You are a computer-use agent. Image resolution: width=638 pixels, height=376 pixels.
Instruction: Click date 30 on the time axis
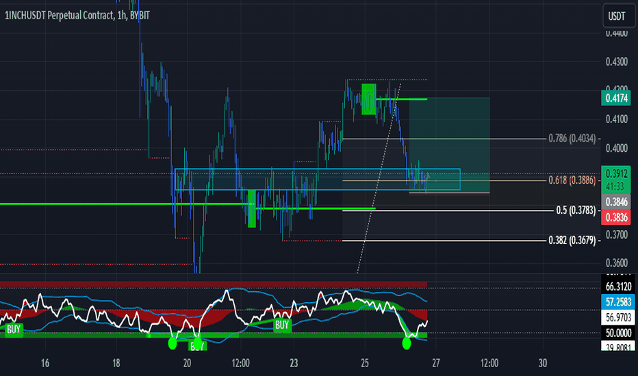[542, 363]
